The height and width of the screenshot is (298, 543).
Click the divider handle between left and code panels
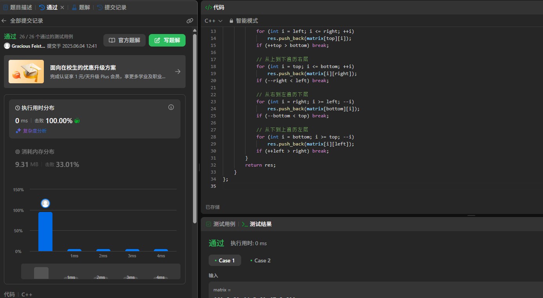pyautogui.click(x=199, y=167)
